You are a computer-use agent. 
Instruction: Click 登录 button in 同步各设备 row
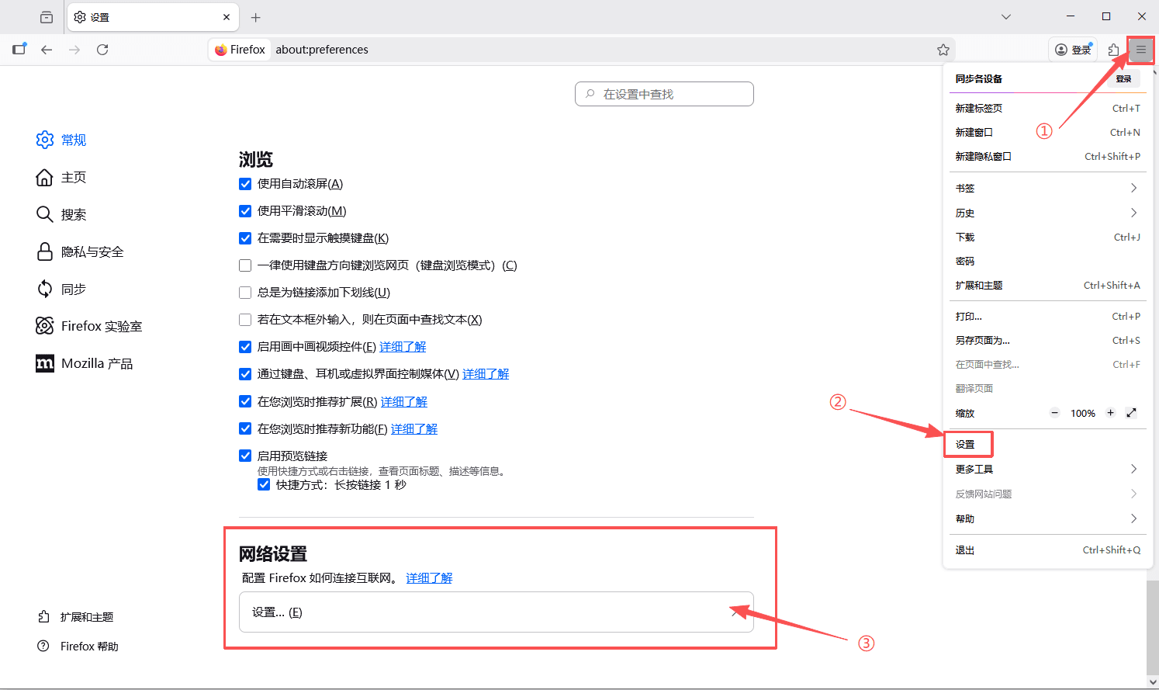(x=1123, y=79)
